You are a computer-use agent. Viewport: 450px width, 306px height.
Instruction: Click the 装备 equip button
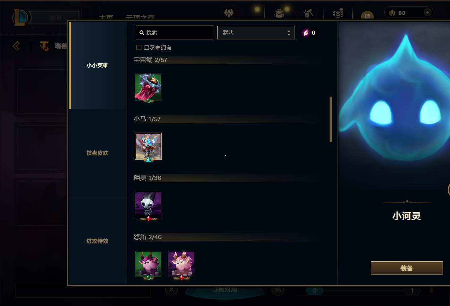[407, 268]
